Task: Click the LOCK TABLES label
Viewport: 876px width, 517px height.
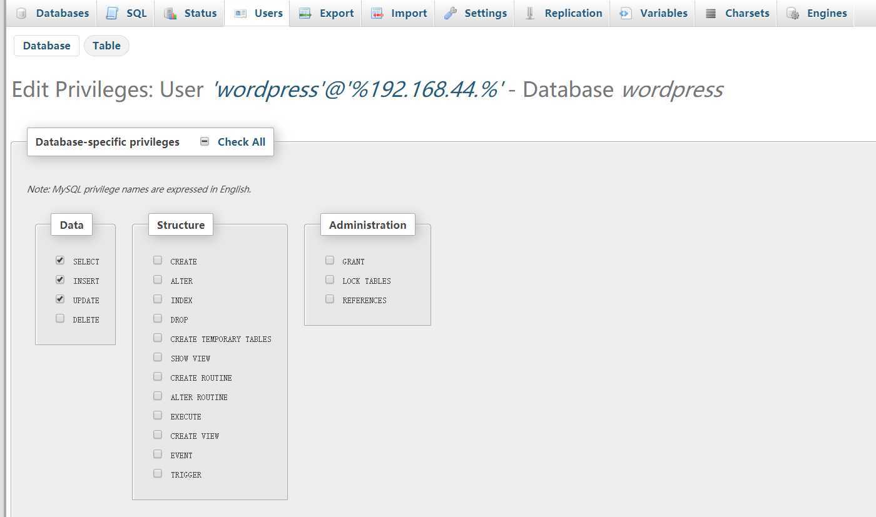Action: coord(367,281)
